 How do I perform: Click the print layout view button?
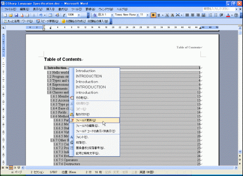coord(11,168)
